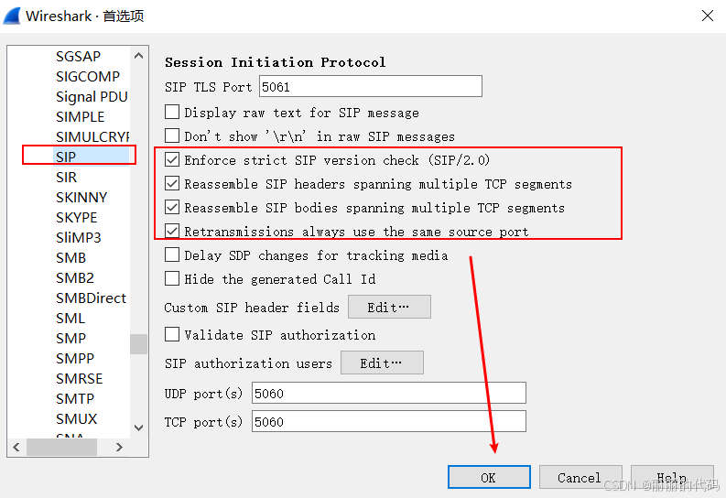
Task: Select SML in protocol list
Action: click(70, 319)
